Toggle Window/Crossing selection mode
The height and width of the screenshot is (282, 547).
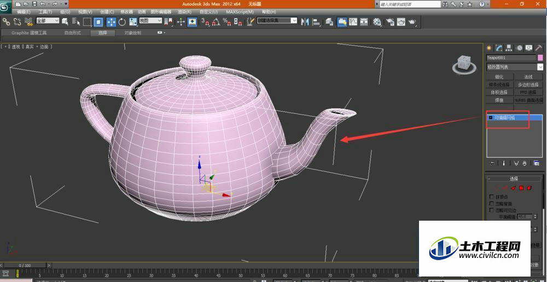(98, 22)
